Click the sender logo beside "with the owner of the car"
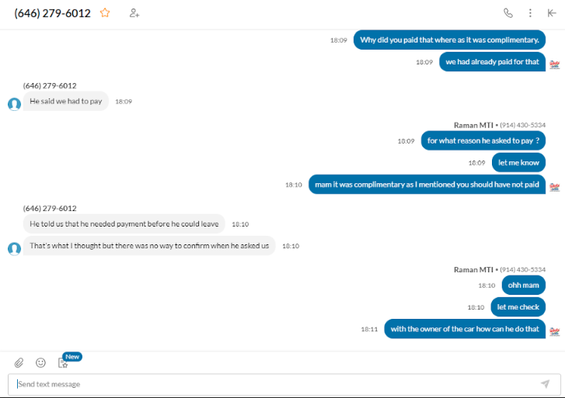The width and height of the screenshot is (565, 398). coord(555,332)
